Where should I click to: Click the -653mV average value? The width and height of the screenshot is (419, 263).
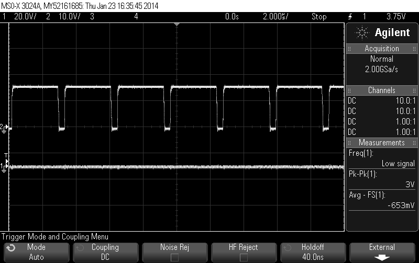[x=401, y=205]
